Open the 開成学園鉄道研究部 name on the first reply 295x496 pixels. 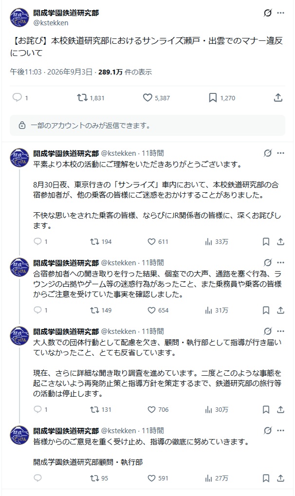point(66,153)
